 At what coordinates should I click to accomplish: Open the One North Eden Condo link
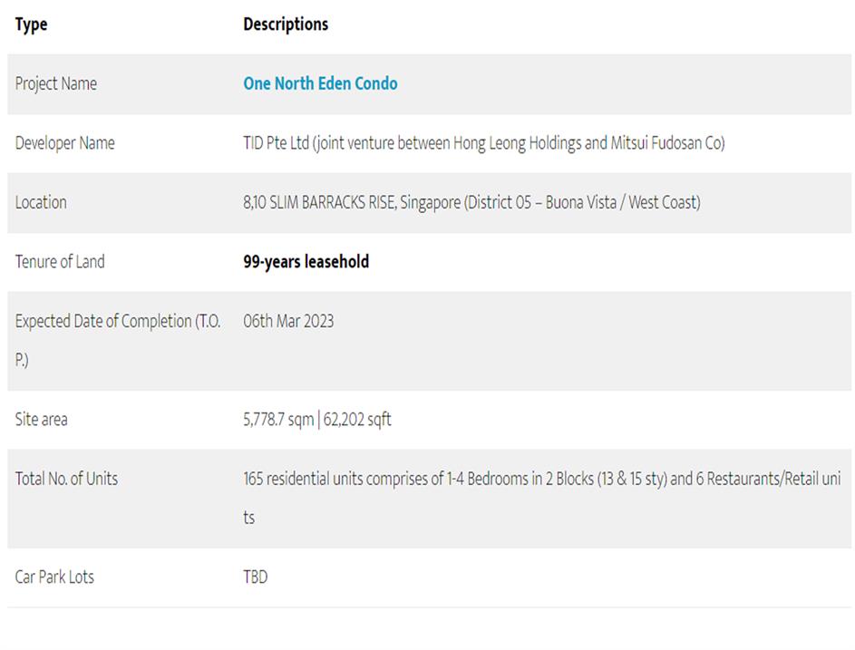[x=320, y=83]
